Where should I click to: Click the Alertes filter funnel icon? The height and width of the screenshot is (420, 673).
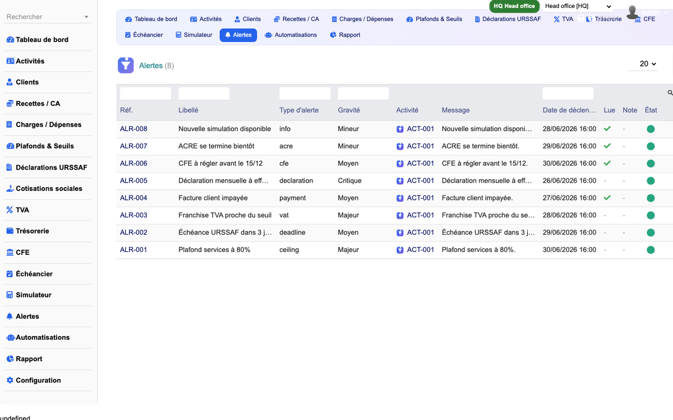[x=126, y=66]
